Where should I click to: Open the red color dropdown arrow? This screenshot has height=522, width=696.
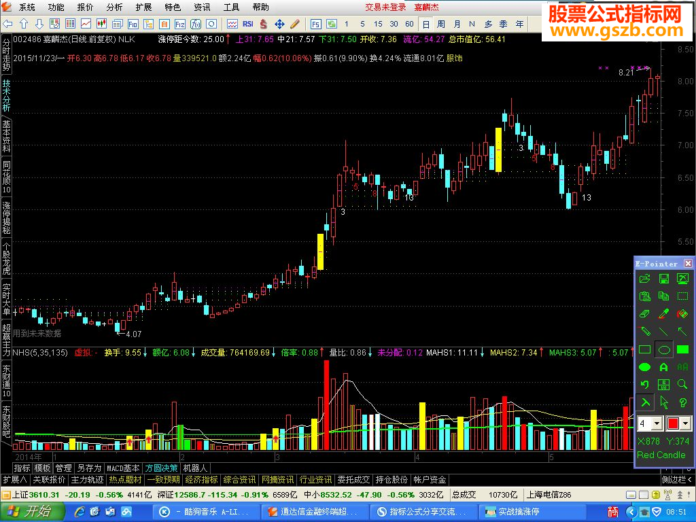click(x=686, y=423)
